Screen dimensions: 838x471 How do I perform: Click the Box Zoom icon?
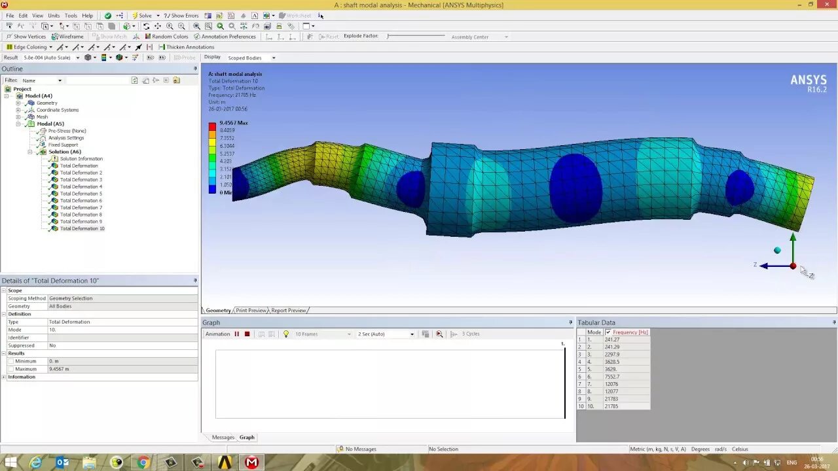click(181, 26)
